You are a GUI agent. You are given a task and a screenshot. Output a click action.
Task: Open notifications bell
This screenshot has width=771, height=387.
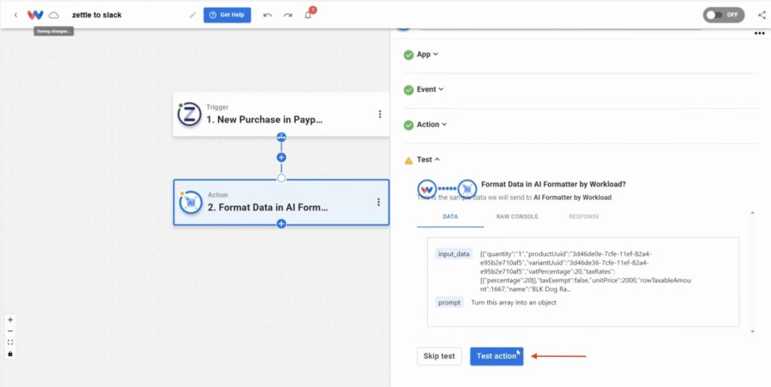(308, 15)
